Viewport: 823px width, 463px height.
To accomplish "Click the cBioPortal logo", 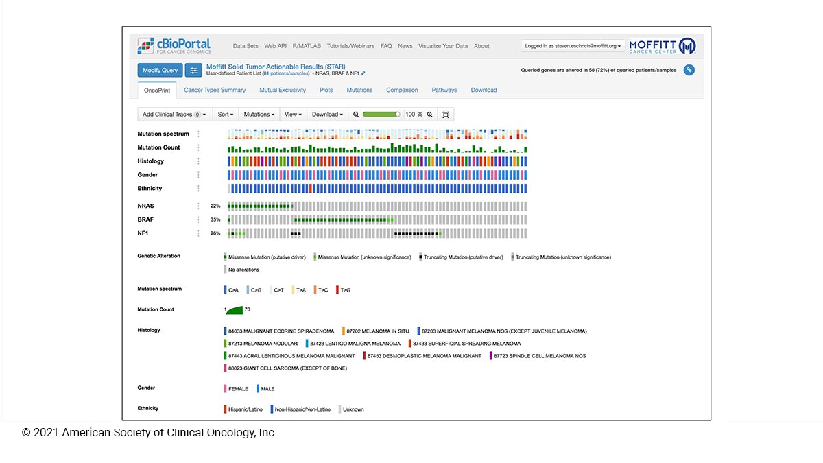I will coord(174,45).
